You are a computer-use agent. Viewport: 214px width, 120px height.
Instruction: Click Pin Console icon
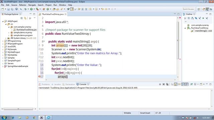pos(191,84)
